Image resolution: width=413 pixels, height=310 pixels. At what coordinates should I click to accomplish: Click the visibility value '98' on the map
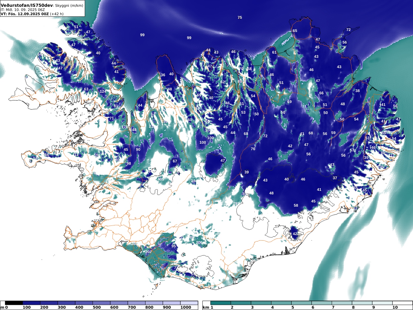[x=129, y=163]
